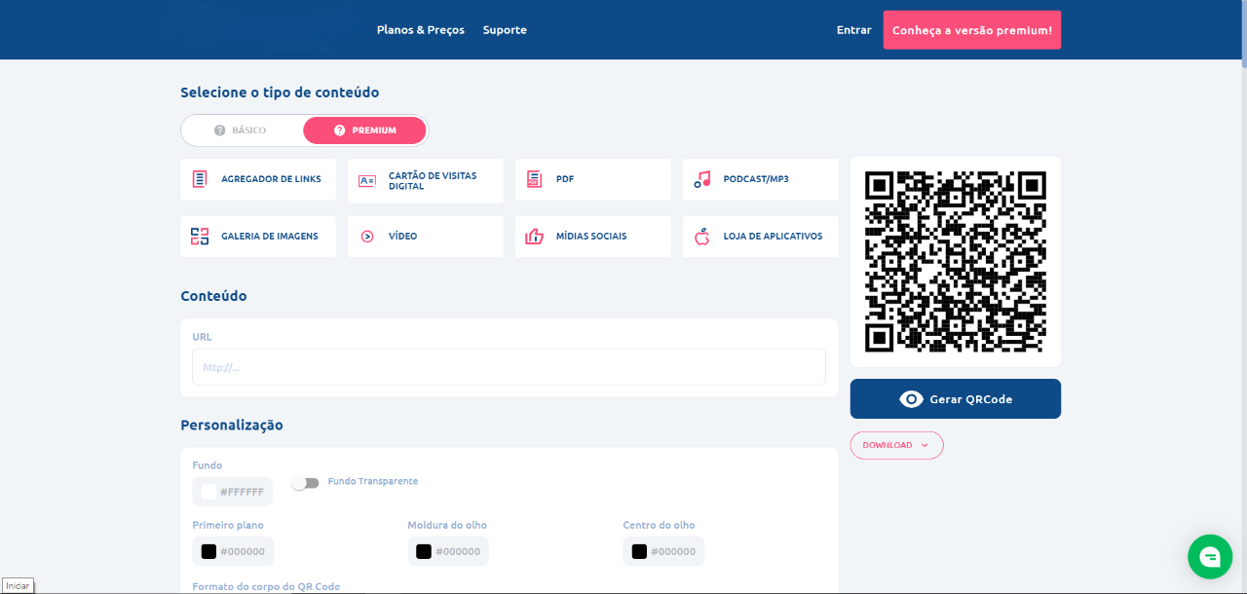Expand the Download dropdown
The width and height of the screenshot is (1247, 594).
pyautogui.click(x=896, y=445)
